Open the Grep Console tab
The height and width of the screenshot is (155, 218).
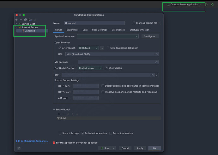tap(118, 30)
